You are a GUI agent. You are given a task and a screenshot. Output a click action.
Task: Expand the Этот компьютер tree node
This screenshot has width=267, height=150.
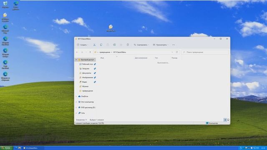pos(76,102)
